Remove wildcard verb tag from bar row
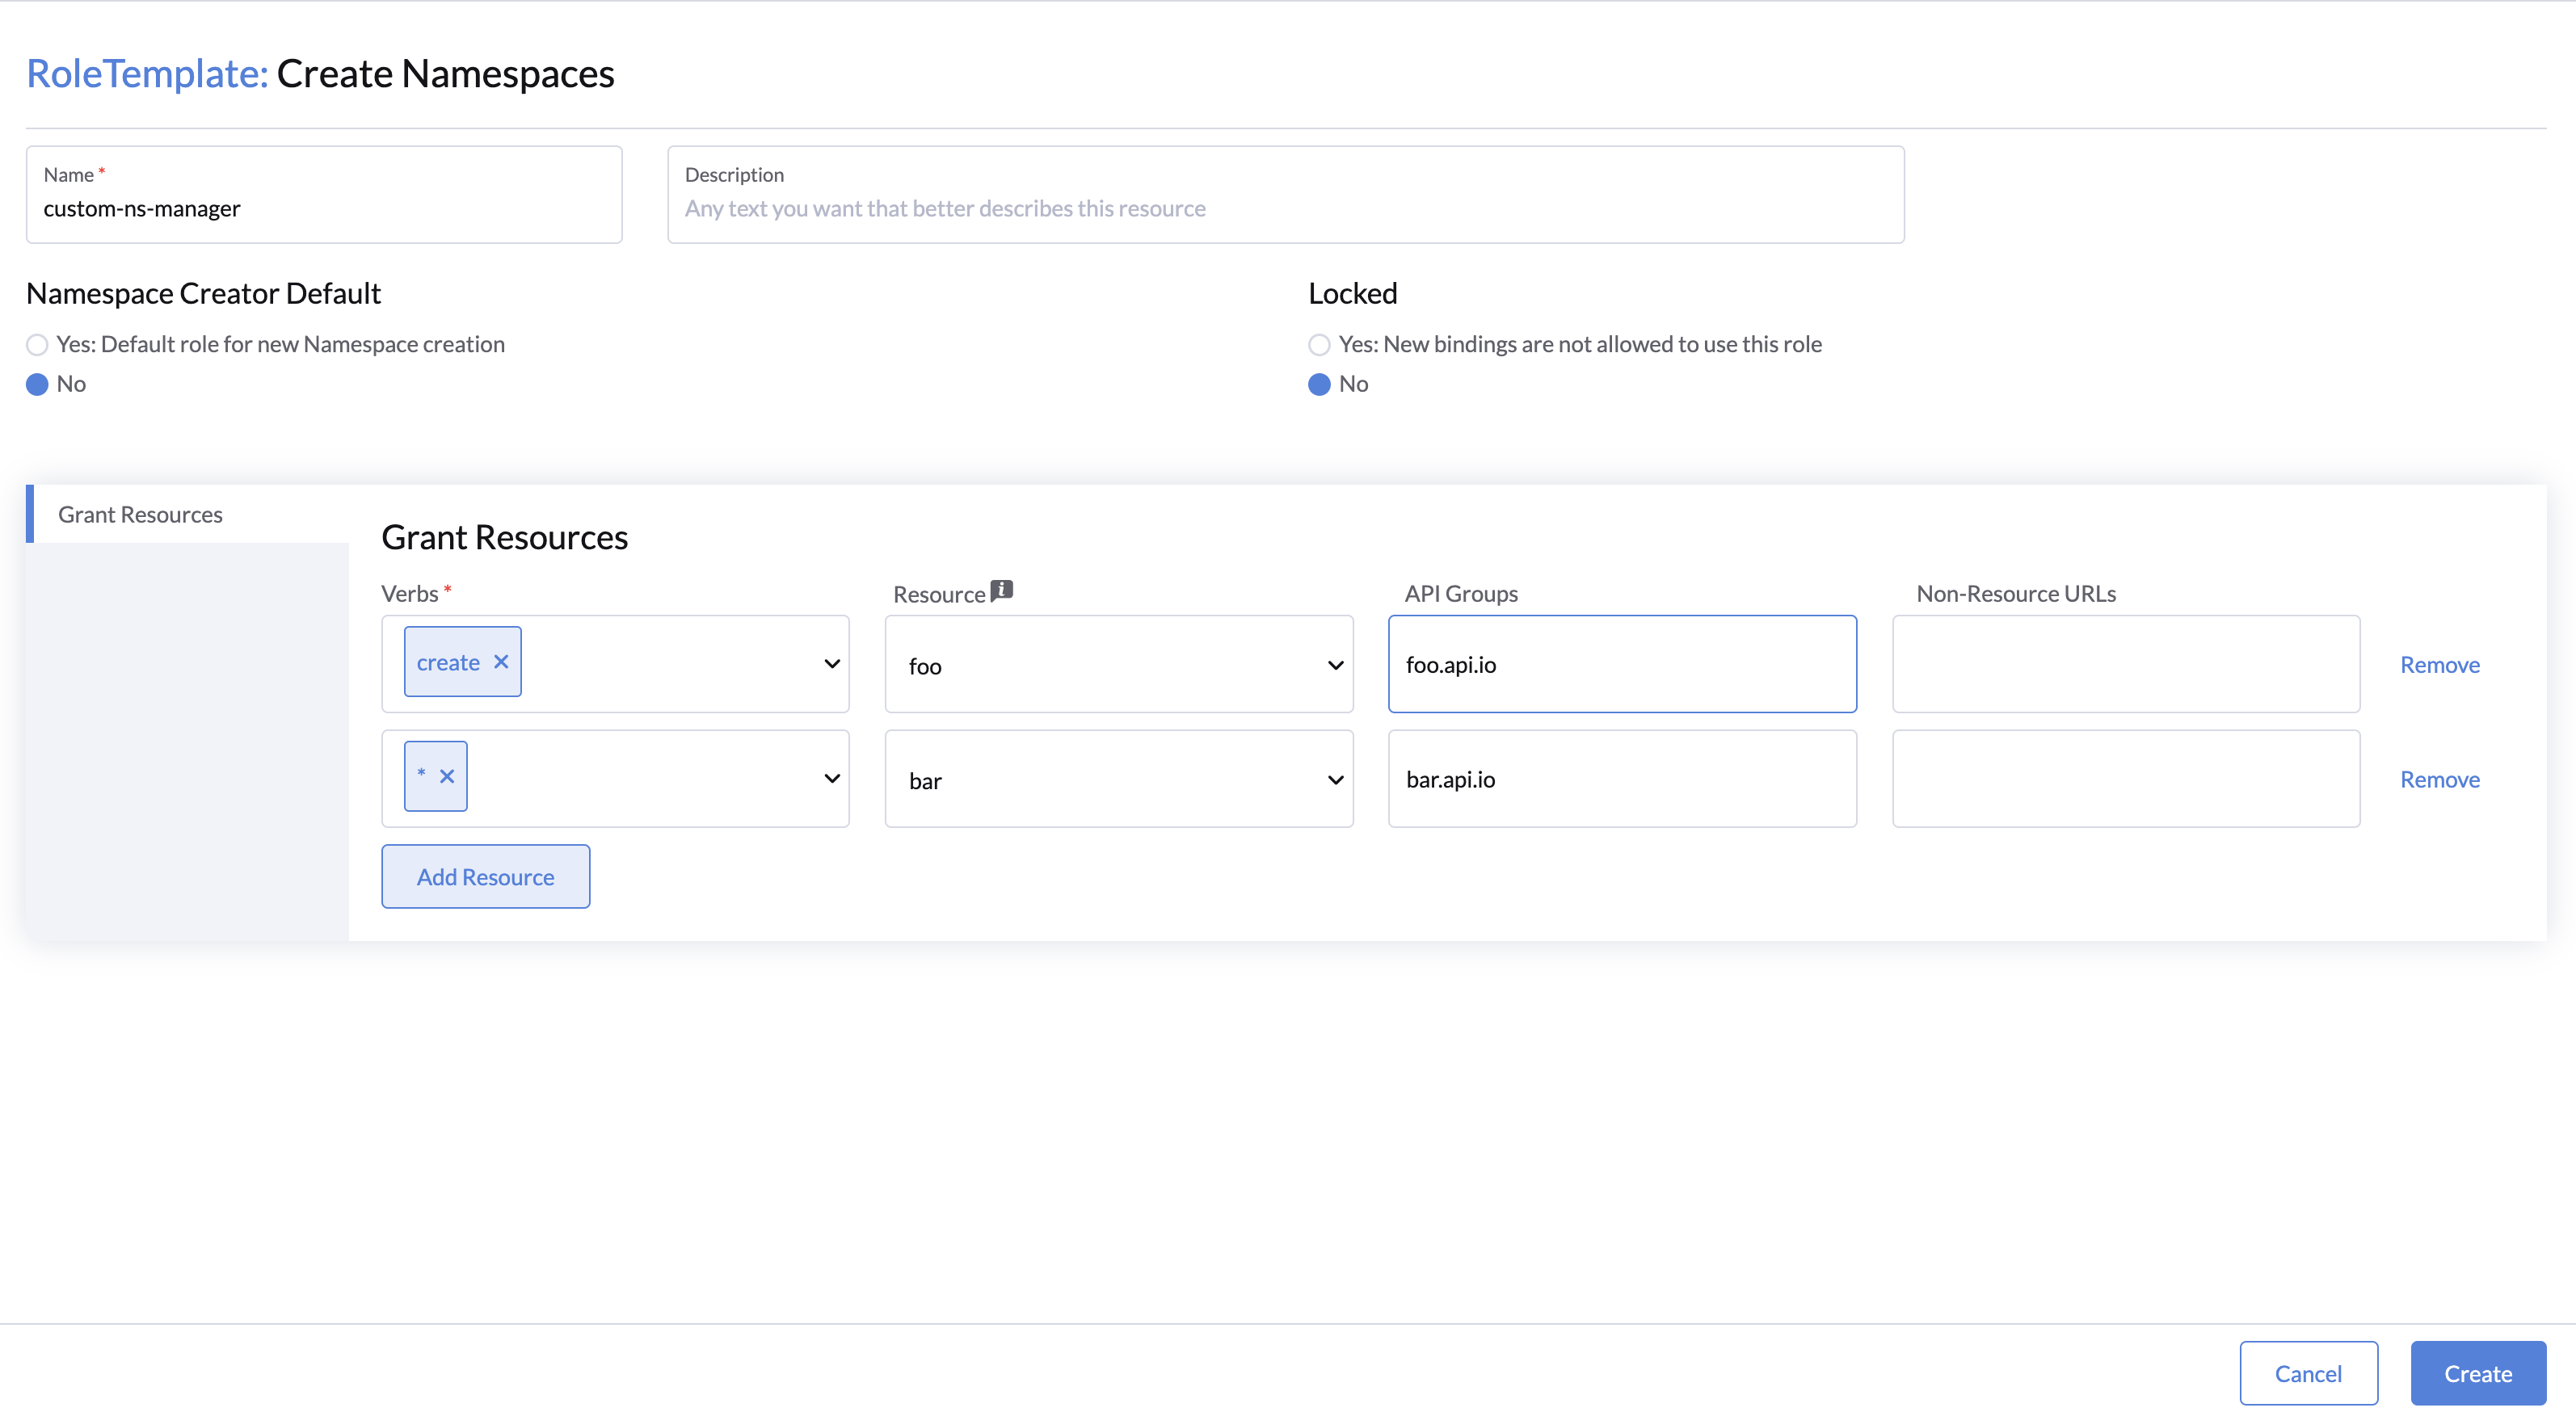 click(447, 777)
